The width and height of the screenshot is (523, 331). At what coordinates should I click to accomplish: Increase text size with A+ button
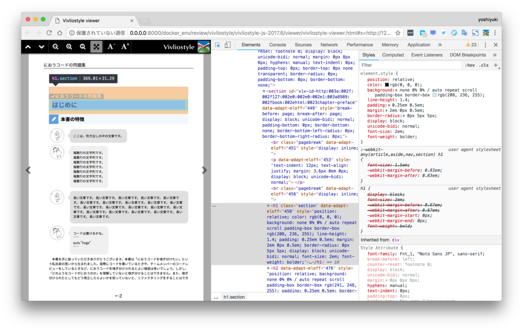click(x=125, y=46)
